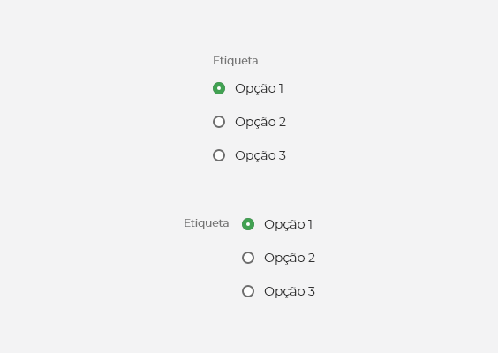Click the Etiqueta label above the upper group
Viewport: 498px width, 353px height.
tap(236, 61)
